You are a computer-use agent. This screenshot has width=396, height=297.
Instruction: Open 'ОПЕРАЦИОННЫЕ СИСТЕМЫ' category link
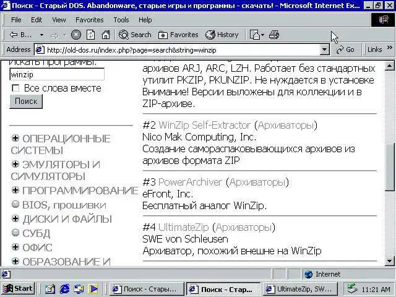(61, 145)
